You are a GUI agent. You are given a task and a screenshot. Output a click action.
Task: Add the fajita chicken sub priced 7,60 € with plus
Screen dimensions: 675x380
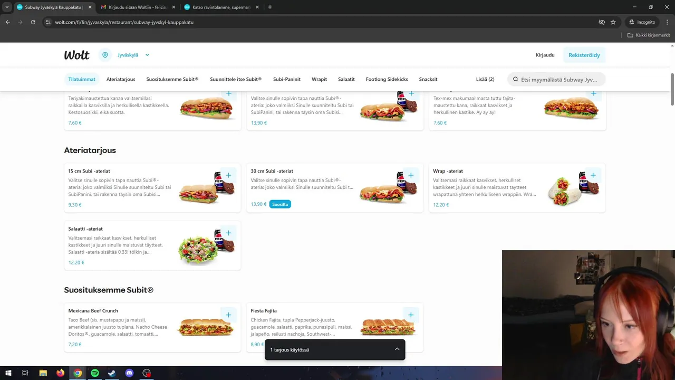point(593,94)
